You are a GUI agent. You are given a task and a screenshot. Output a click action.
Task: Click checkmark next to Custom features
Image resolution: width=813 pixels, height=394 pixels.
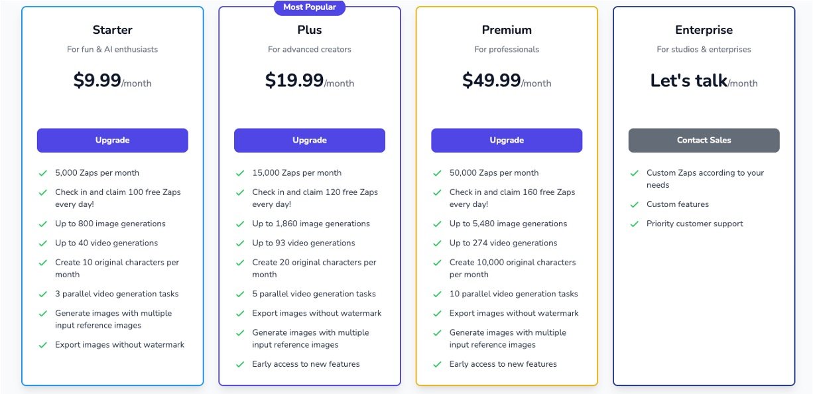(x=635, y=205)
